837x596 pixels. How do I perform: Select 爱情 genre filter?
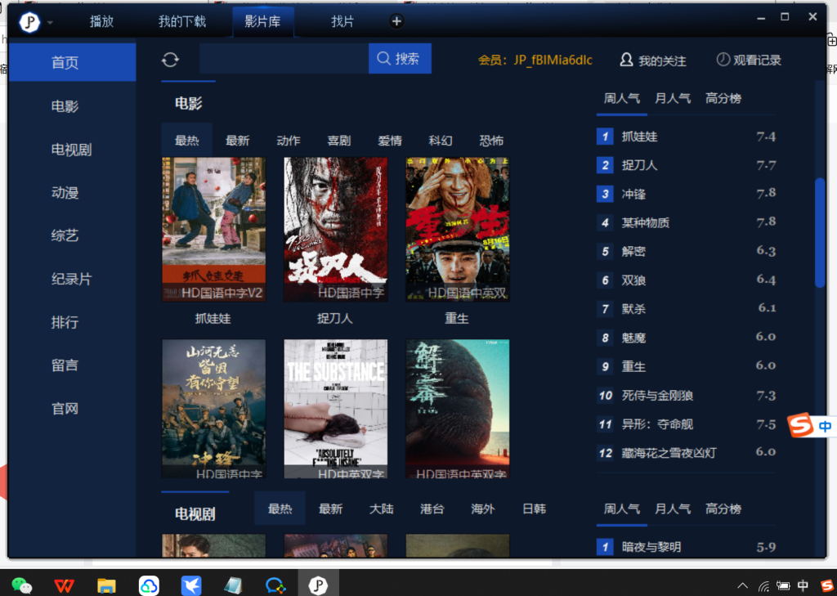390,141
